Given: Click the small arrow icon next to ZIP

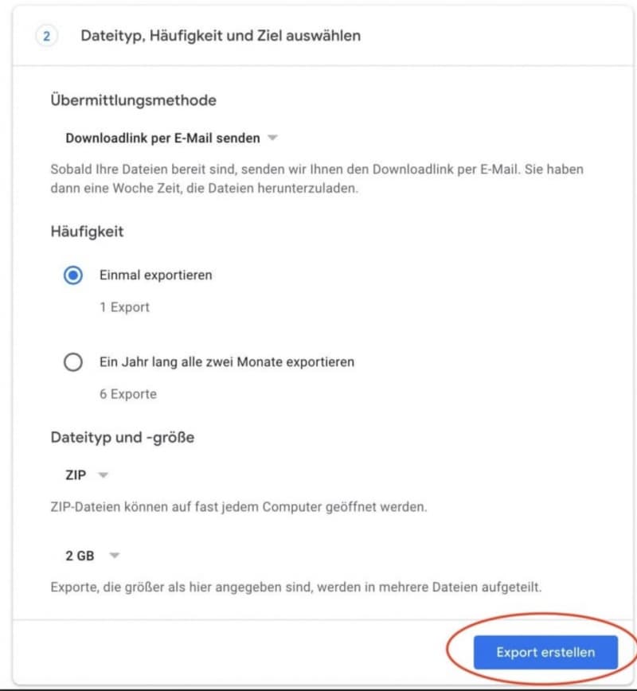Looking at the screenshot, I should [104, 475].
